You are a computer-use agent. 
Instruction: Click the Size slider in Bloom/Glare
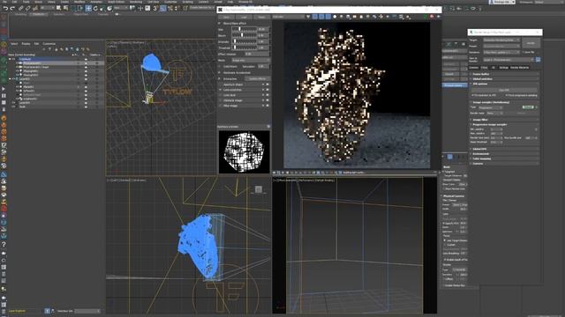(245, 29)
